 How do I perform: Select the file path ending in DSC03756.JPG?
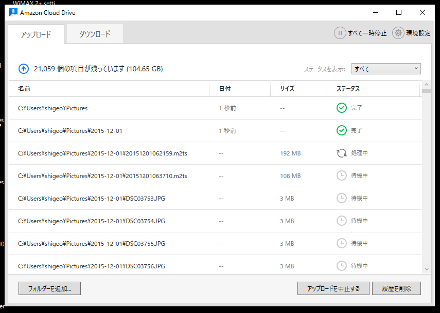click(x=92, y=266)
